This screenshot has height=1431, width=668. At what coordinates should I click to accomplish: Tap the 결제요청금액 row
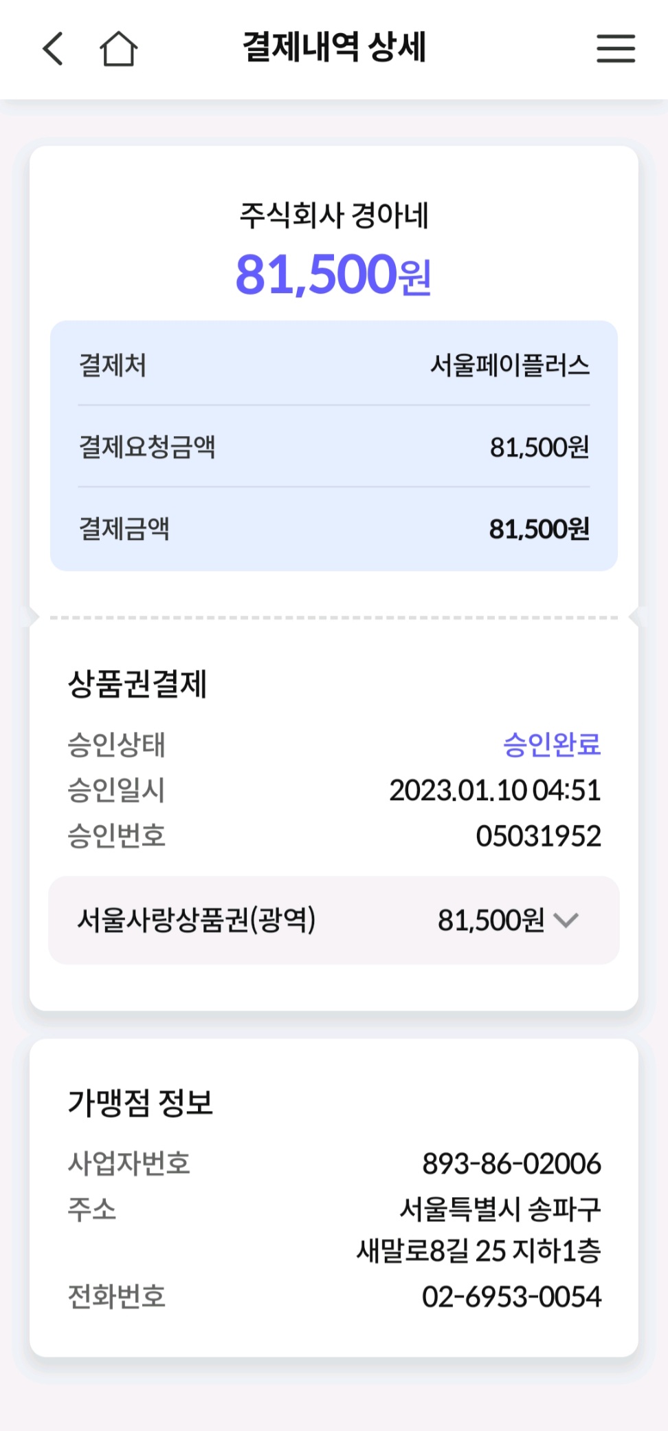coord(334,447)
